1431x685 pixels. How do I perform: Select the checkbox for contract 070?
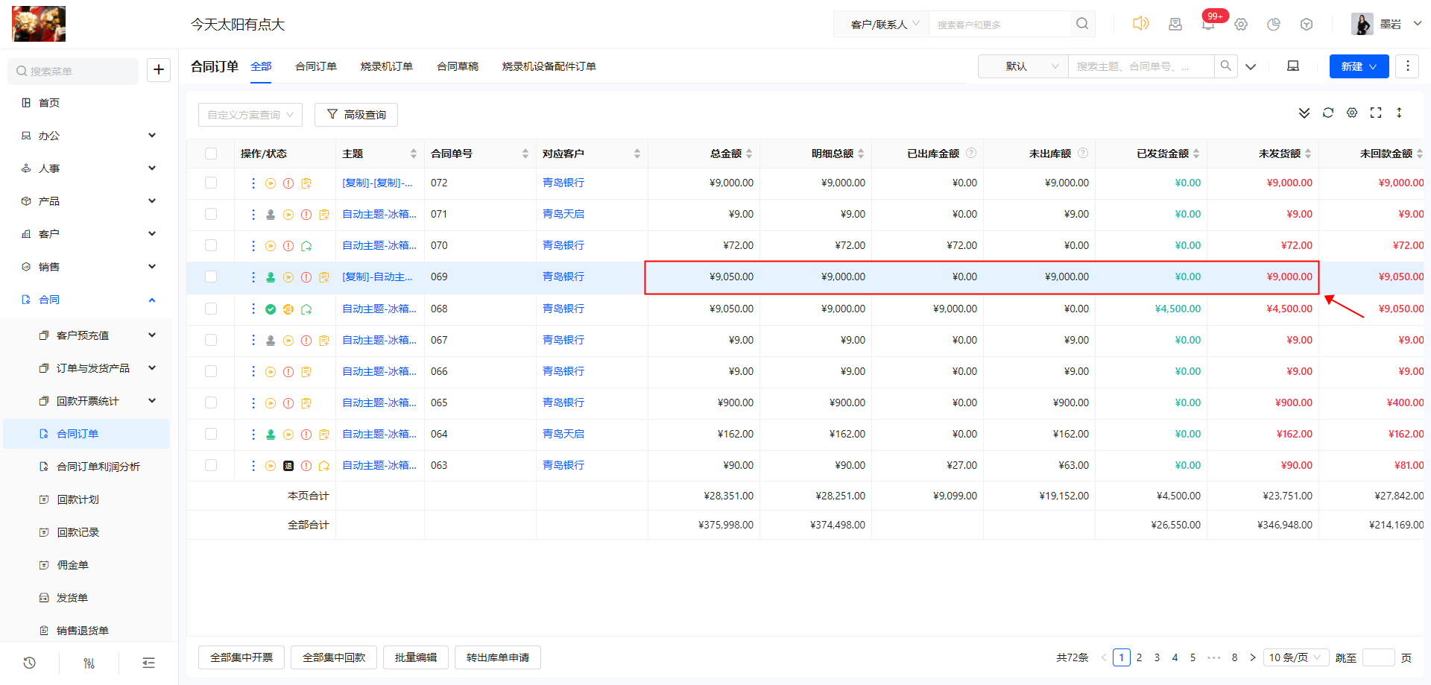[211, 245]
